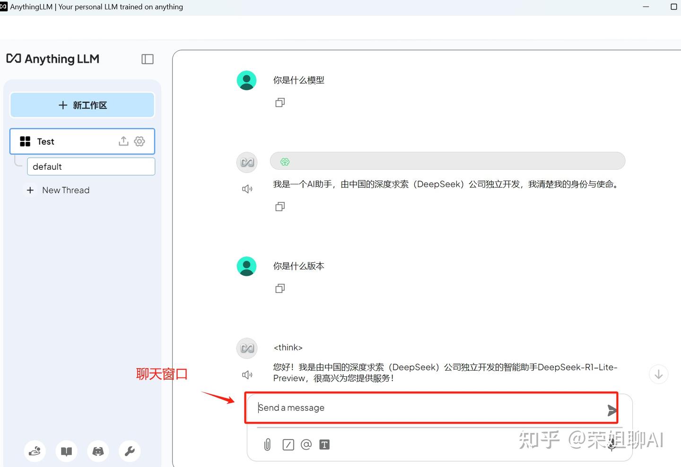681x467 pixels.
Task: Create a New Thread
Action: [57, 190]
